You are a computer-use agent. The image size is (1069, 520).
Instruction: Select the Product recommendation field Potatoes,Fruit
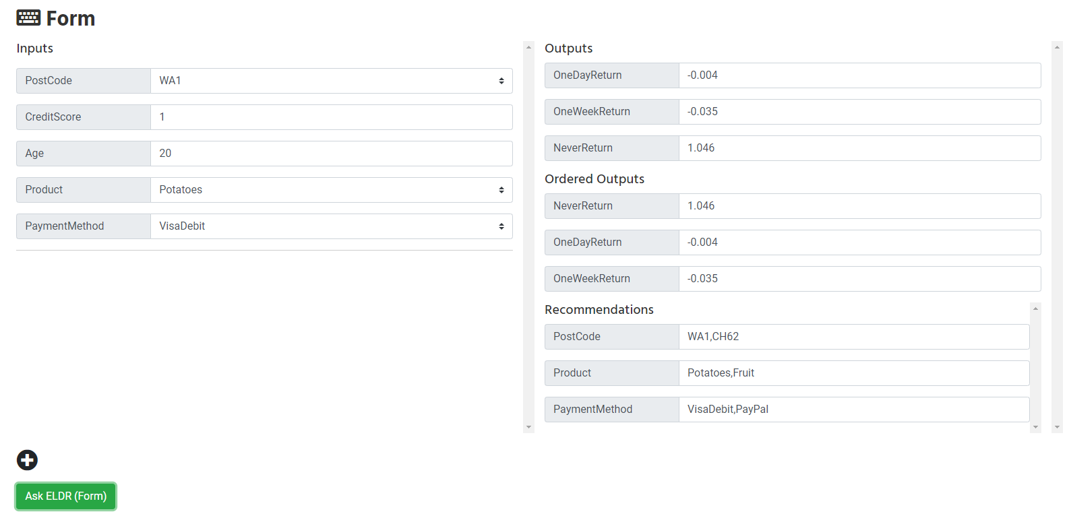(853, 373)
